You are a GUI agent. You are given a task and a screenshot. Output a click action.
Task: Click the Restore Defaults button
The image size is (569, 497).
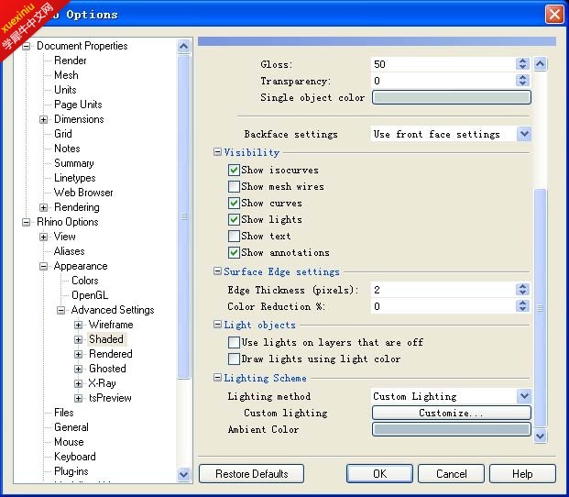click(251, 474)
